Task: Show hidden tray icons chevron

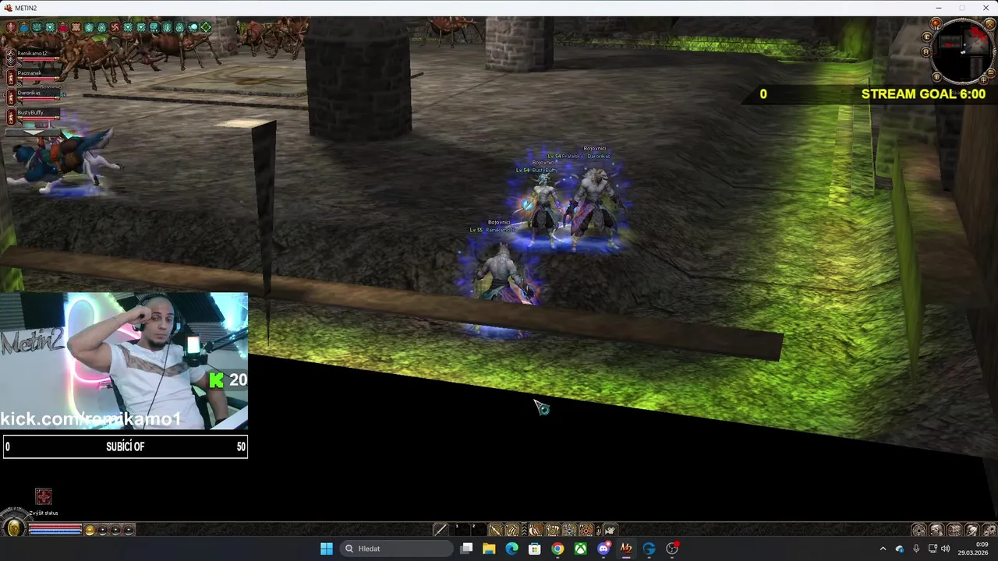Action: (883, 549)
